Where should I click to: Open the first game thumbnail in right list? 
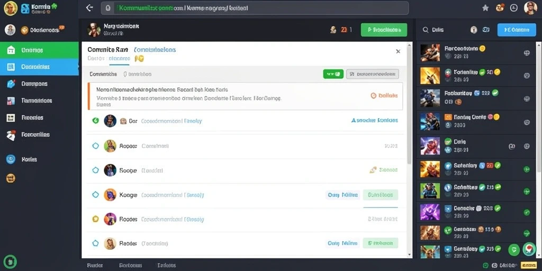point(430,53)
